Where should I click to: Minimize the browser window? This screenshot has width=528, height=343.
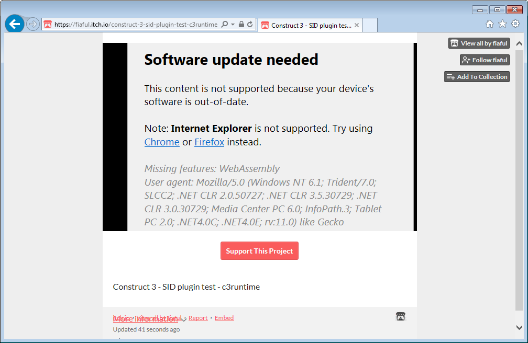(x=480, y=10)
